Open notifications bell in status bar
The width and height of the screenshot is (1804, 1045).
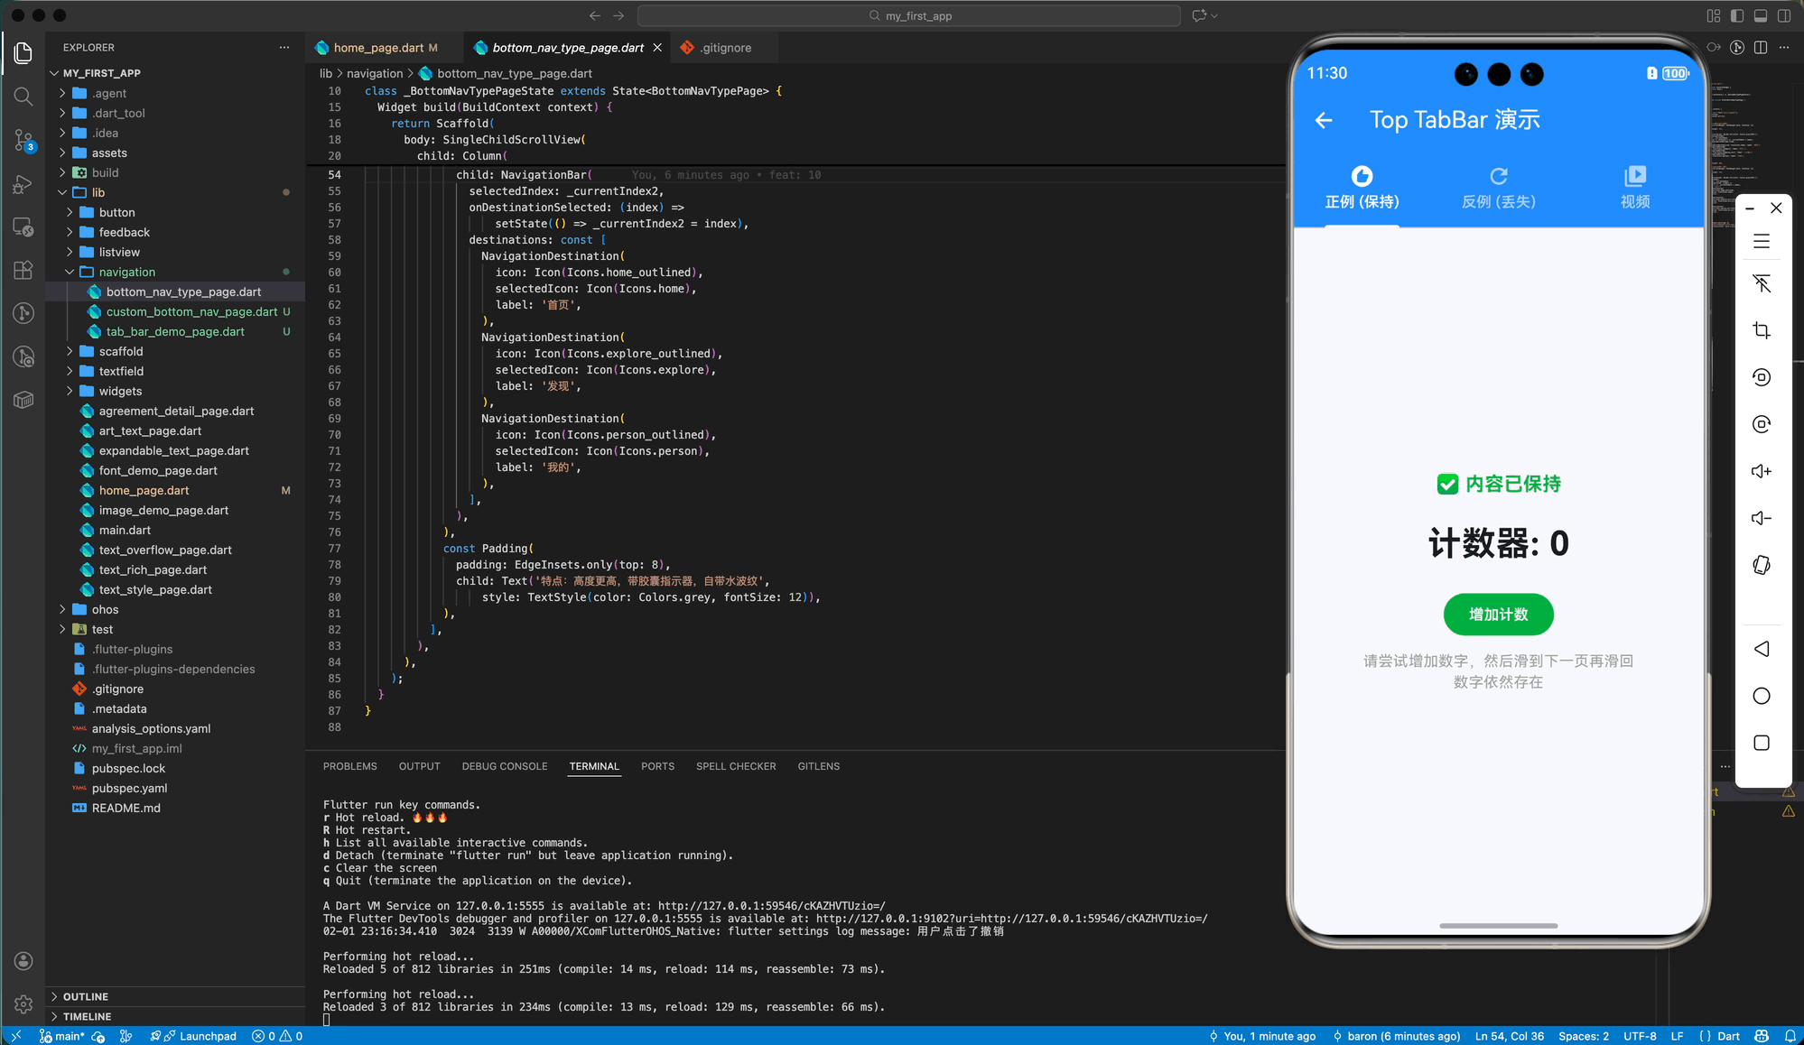point(1790,1036)
